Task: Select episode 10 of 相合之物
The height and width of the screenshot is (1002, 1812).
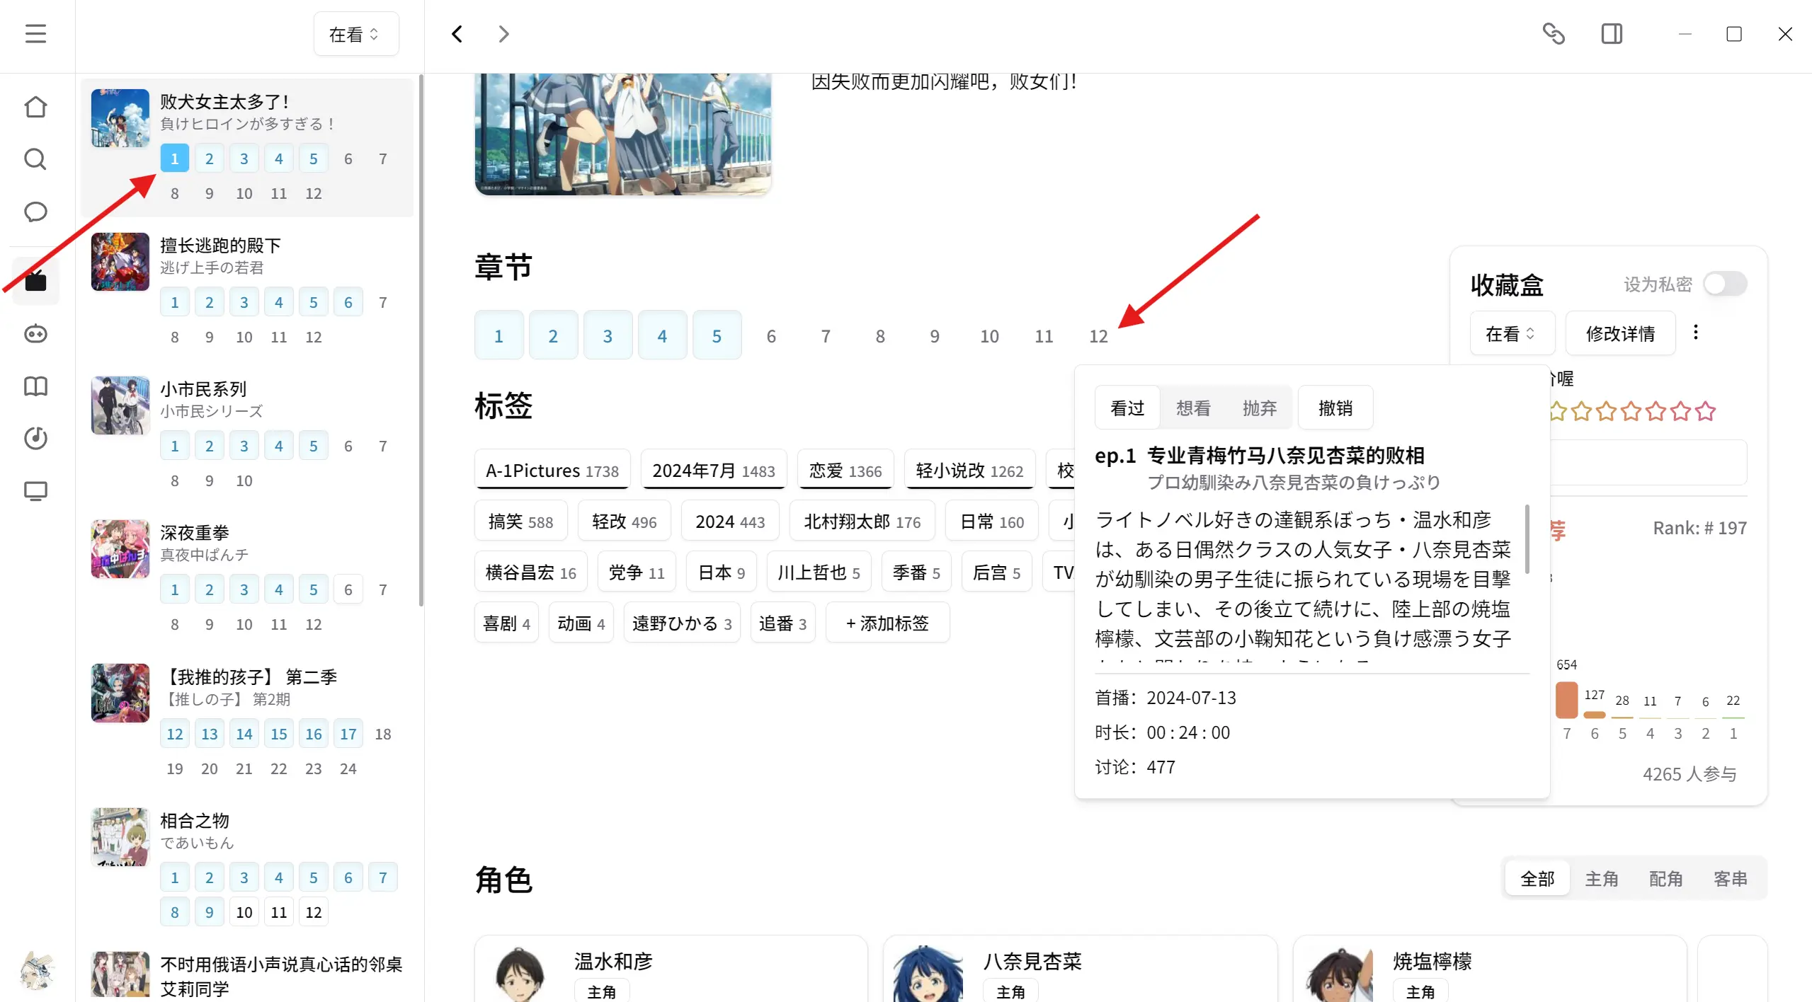Action: (x=244, y=912)
